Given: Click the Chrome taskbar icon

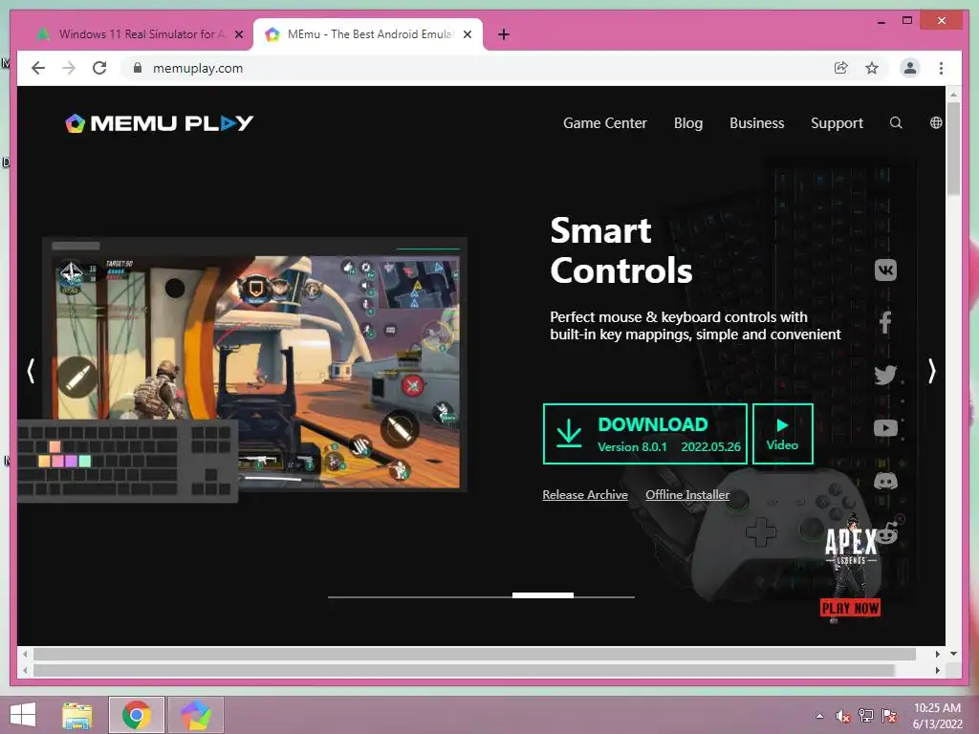Looking at the screenshot, I should (x=137, y=715).
